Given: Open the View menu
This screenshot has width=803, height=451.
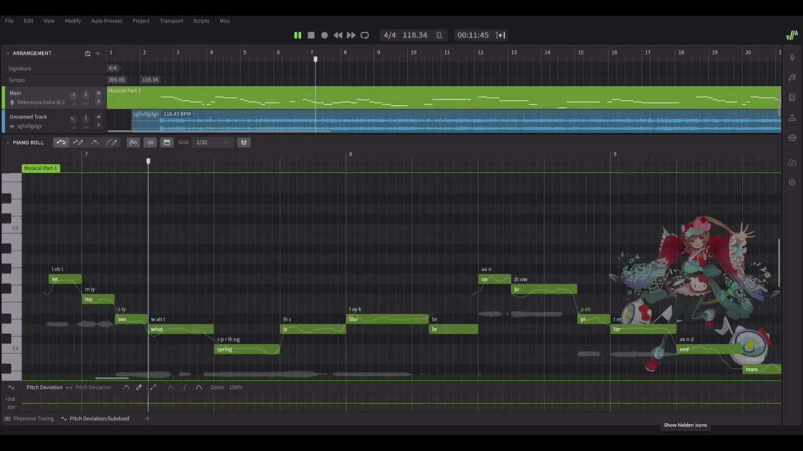Looking at the screenshot, I should [x=49, y=21].
